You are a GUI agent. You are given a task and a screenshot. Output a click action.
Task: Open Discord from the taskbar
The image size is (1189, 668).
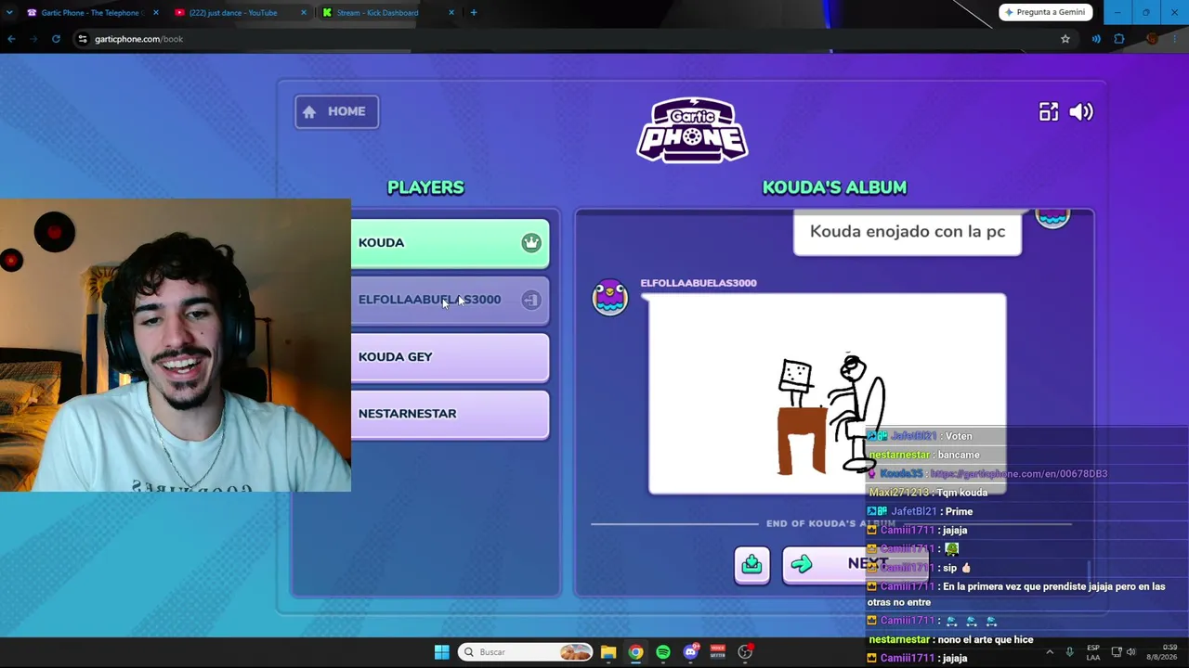[x=690, y=652]
